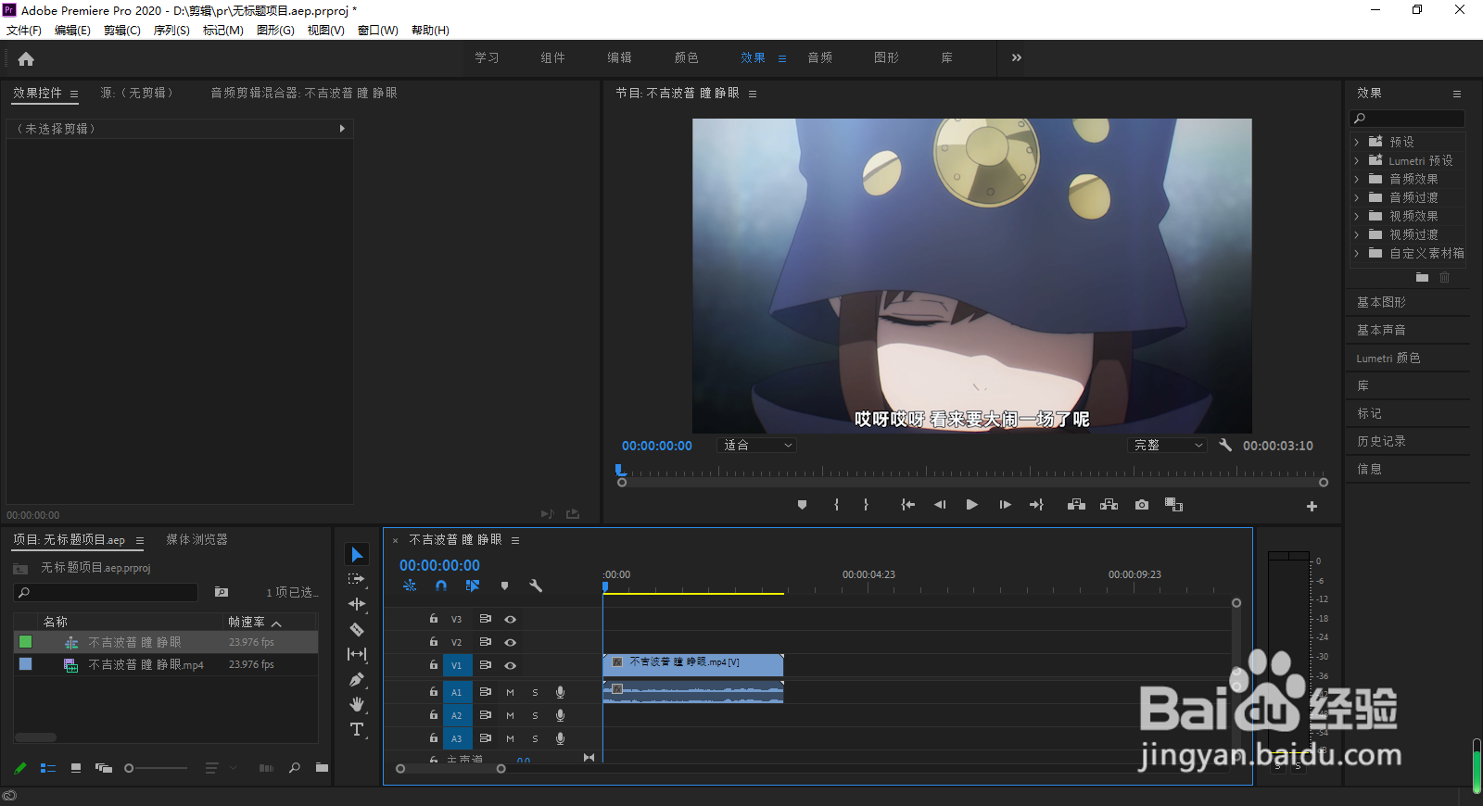This screenshot has height=806, width=1483.
Task: Switch to 编辑 workspace tab
Action: coord(619,57)
